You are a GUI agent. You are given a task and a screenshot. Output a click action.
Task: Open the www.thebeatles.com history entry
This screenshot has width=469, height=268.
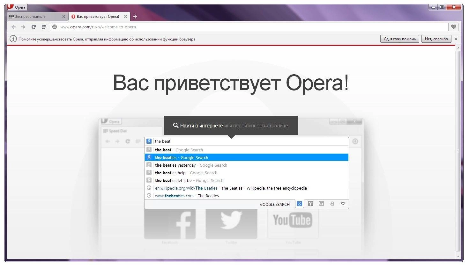246,196
